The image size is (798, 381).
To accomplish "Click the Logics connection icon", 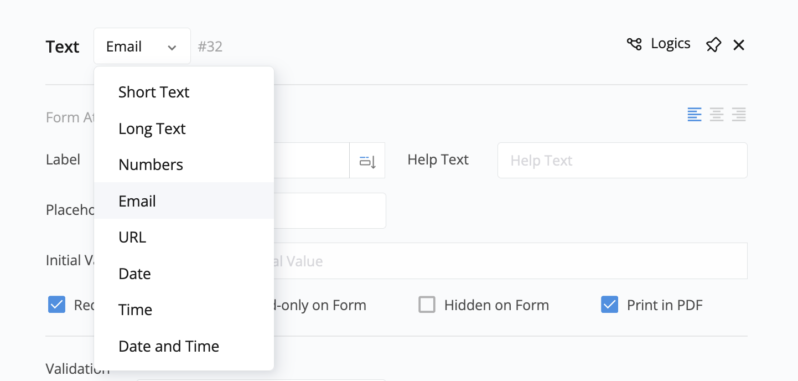I will [x=634, y=44].
